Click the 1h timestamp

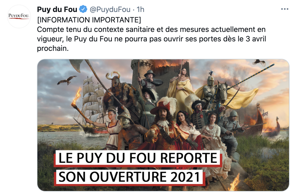(140, 9)
